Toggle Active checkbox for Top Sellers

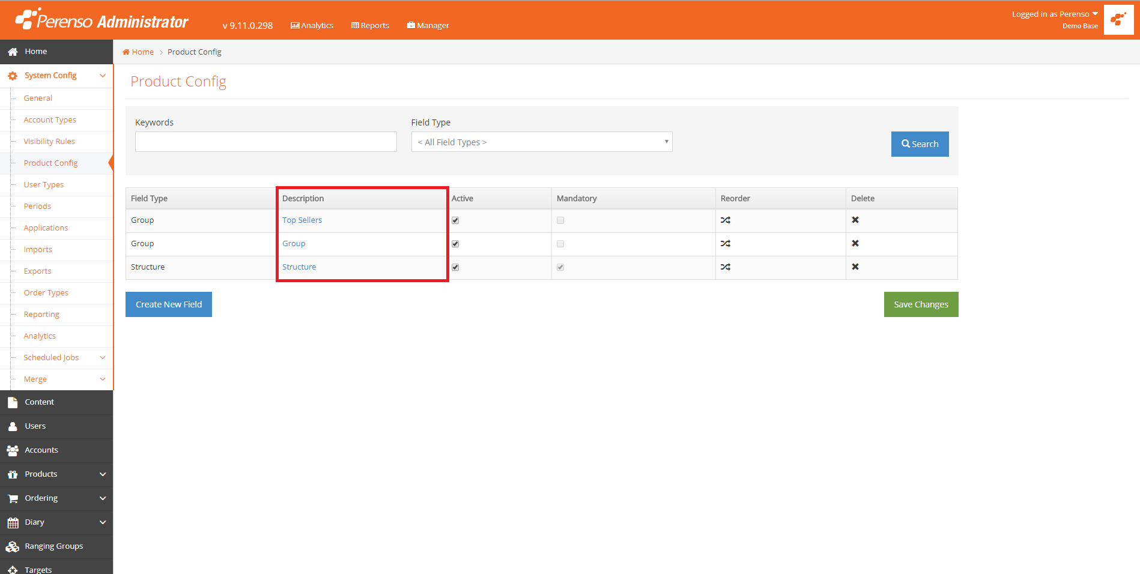(455, 220)
